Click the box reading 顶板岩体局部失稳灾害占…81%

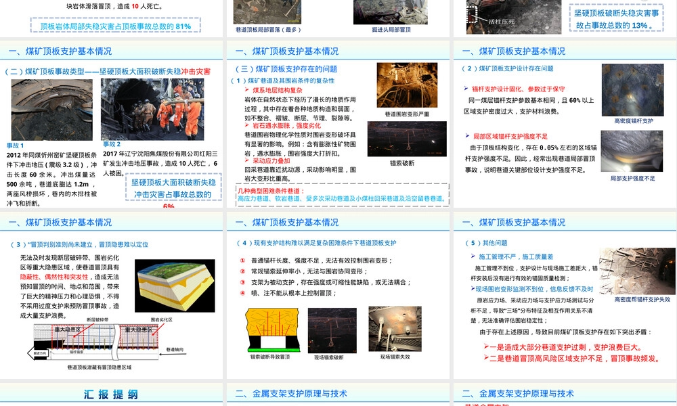pos(116,26)
